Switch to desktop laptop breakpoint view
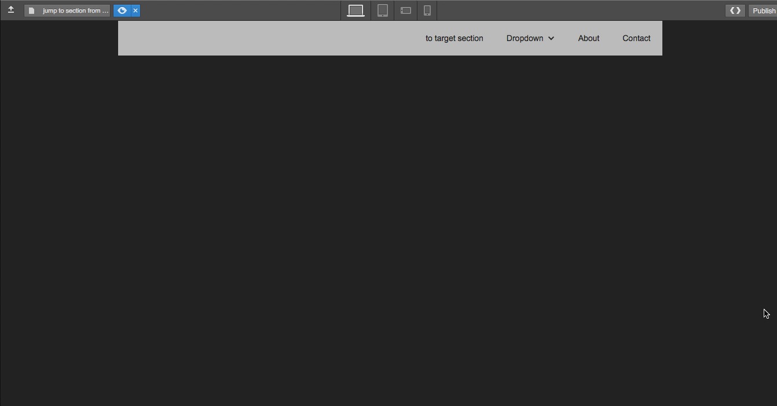This screenshot has width=777, height=406. point(355,10)
